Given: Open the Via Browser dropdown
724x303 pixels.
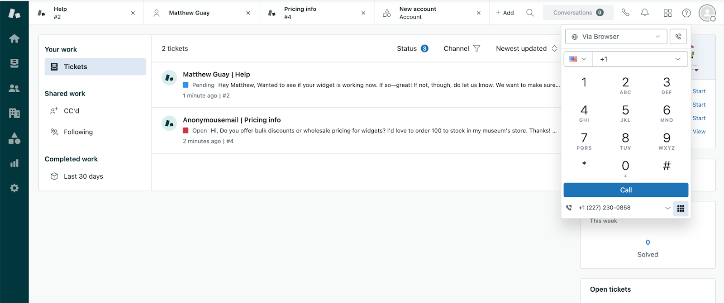Looking at the screenshot, I should pyautogui.click(x=616, y=37).
